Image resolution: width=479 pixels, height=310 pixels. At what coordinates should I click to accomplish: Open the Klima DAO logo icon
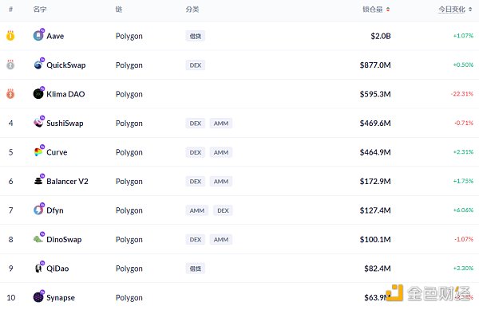[x=38, y=93]
